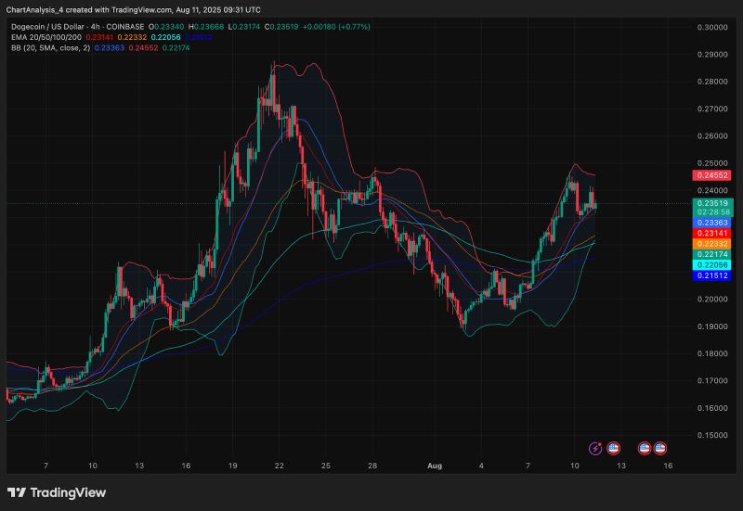The image size is (743, 511).
Task: Click the middle US flag event icon
Action: click(644, 448)
